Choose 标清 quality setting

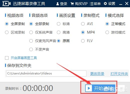(x=63, y=24)
